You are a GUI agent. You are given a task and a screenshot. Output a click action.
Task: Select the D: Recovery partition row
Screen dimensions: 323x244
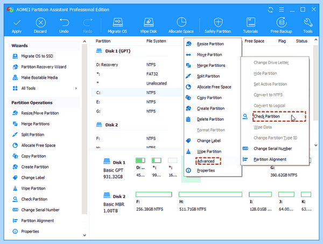click(137, 65)
